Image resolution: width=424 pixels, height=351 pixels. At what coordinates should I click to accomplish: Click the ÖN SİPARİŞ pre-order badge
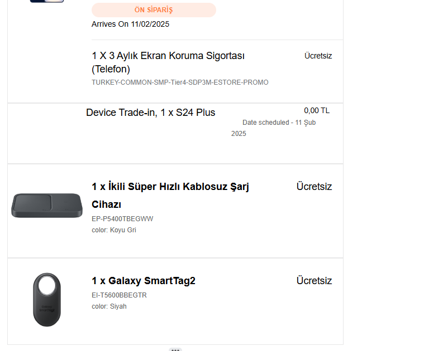point(154,10)
